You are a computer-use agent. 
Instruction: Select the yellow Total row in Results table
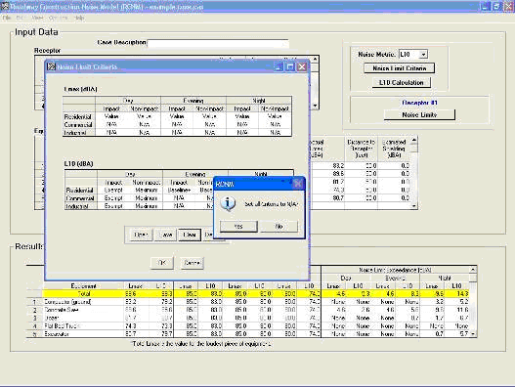[x=248, y=294]
